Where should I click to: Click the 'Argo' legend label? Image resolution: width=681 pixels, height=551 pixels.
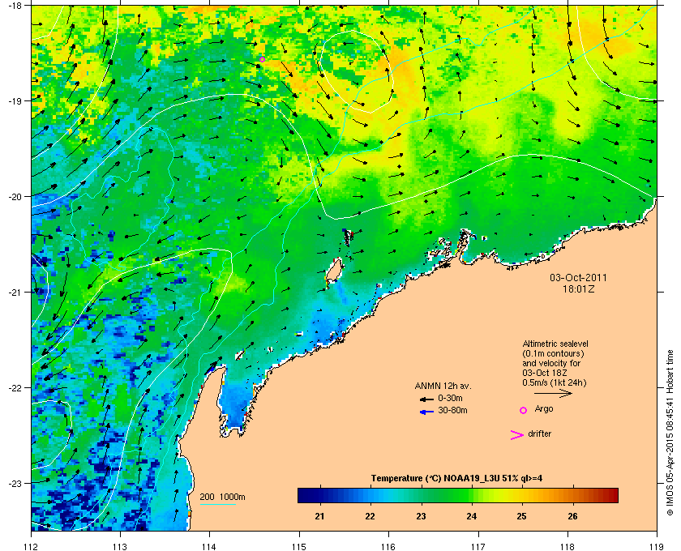coord(544,409)
